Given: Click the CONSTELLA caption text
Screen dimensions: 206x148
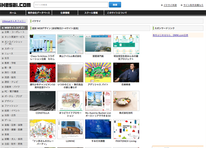Looking at the screenshot, I should [x=43, y=113].
